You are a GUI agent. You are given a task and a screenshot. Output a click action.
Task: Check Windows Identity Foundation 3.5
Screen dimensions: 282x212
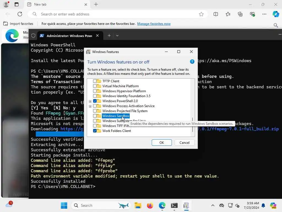click(x=95, y=96)
